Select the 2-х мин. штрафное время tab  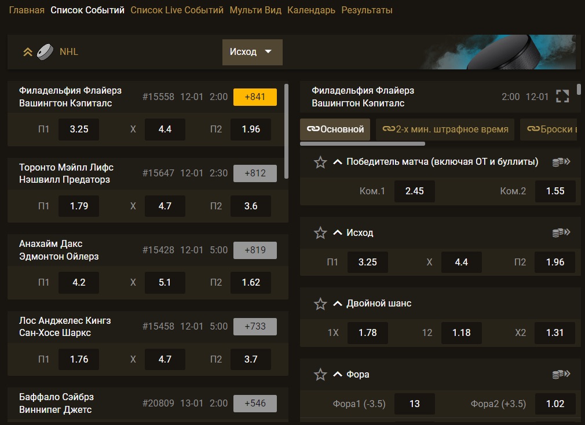[445, 130]
